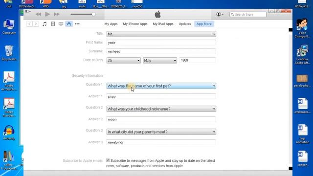Click the iTunes rewind button
This screenshot has width=313, height=176.
(x=38, y=14)
